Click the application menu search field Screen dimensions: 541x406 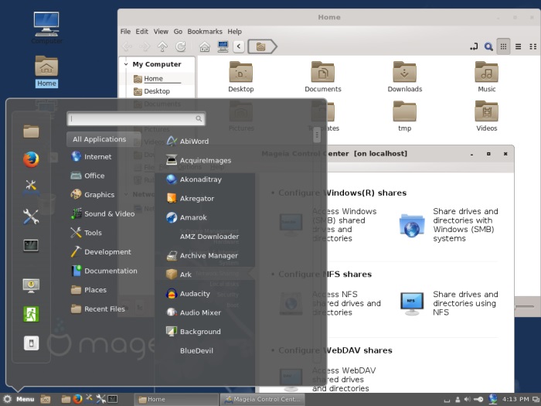pyautogui.click(x=136, y=118)
